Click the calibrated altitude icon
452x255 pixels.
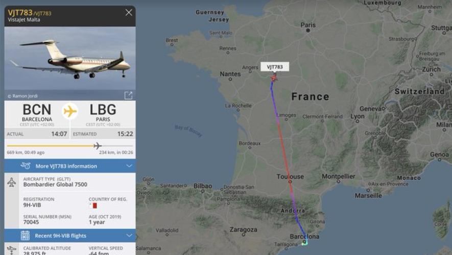pyautogui.click(x=12, y=250)
